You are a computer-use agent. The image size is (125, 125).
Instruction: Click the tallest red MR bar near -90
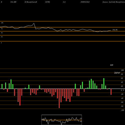(59, 98)
